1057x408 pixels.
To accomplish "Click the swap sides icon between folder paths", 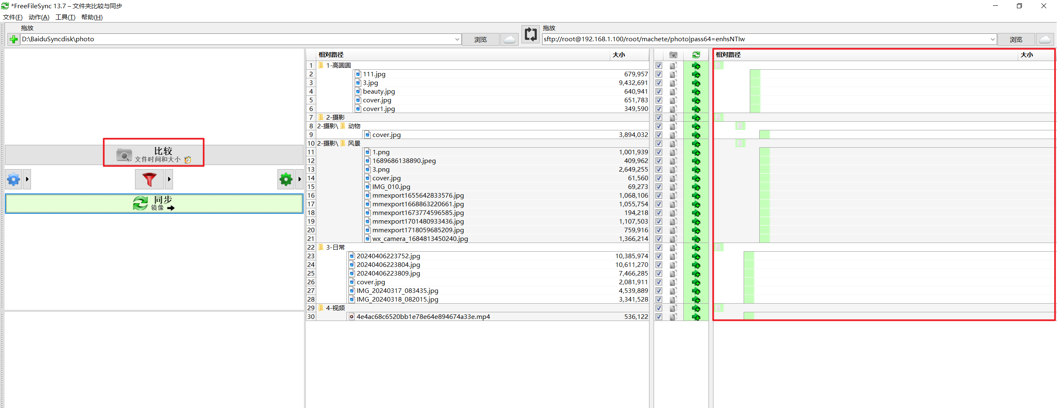I will 531,34.
